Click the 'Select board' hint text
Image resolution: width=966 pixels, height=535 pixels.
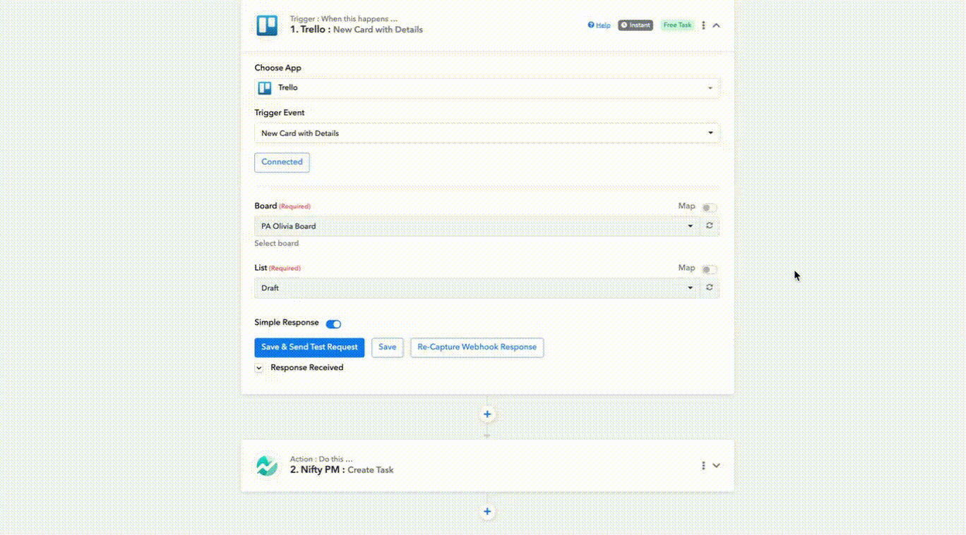(x=277, y=243)
